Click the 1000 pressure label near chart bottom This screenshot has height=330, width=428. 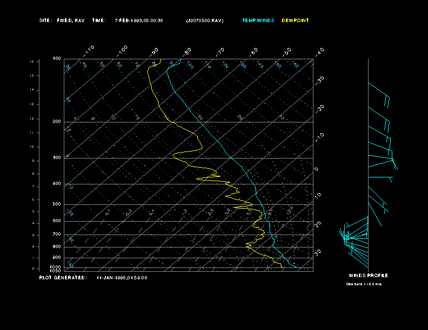56,267
